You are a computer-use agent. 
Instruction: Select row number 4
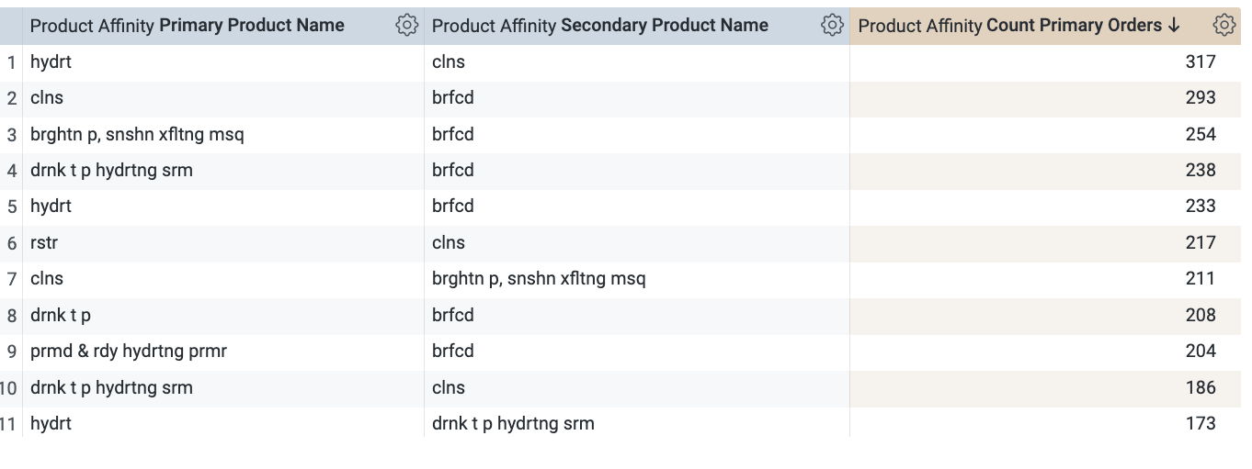point(12,171)
